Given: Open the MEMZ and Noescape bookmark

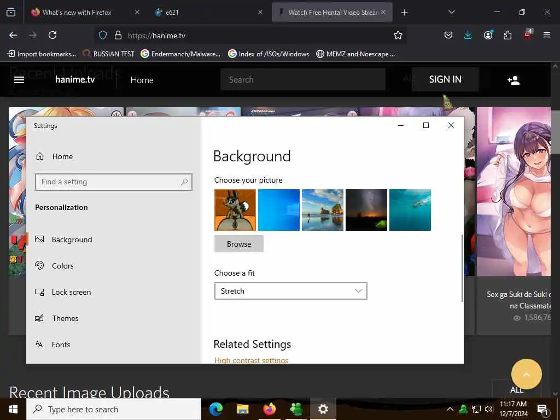Looking at the screenshot, I should coord(355,54).
